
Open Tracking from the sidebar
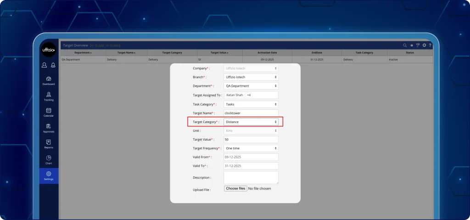point(49,96)
